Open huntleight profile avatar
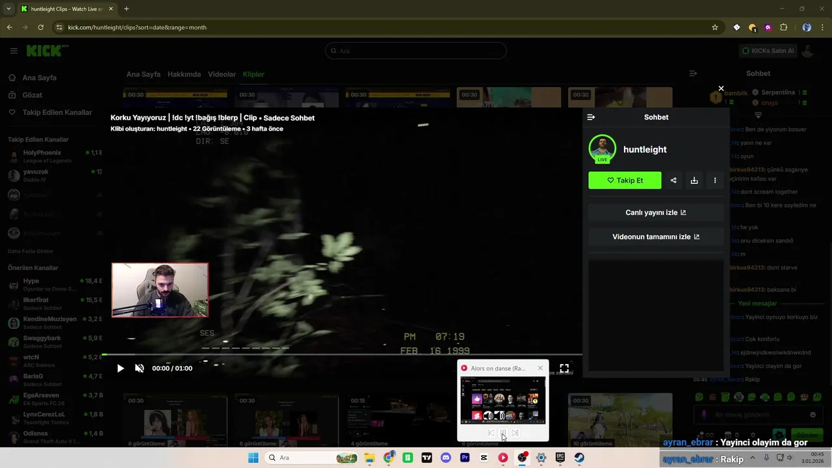 pyautogui.click(x=603, y=149)
